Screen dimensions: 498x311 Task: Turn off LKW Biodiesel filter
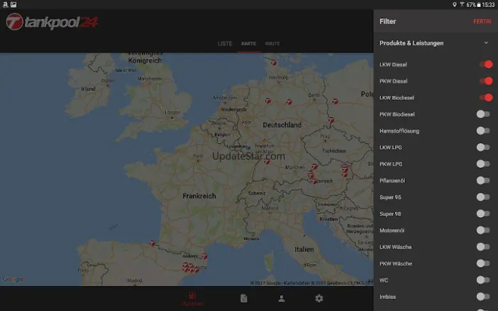tap(486, 98)
